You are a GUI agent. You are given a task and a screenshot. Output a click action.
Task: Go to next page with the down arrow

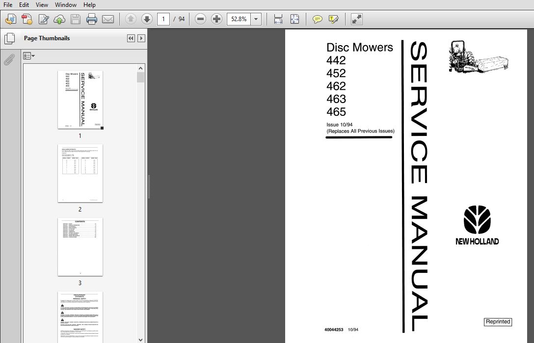[147, 19]
